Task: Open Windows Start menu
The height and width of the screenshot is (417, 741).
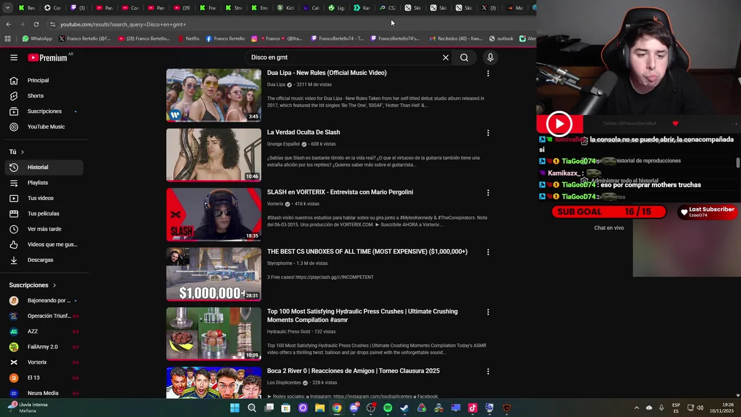Action: tap(234, 408)
